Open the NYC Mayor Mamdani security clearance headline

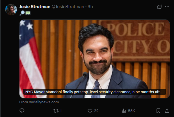(94, 92)
